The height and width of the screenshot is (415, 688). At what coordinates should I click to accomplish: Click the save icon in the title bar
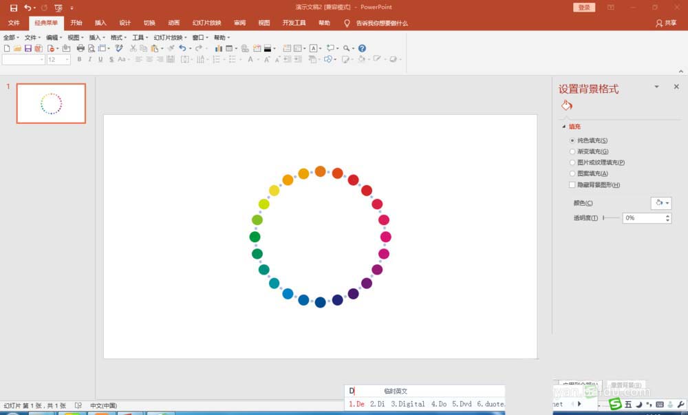coord(14,8)
